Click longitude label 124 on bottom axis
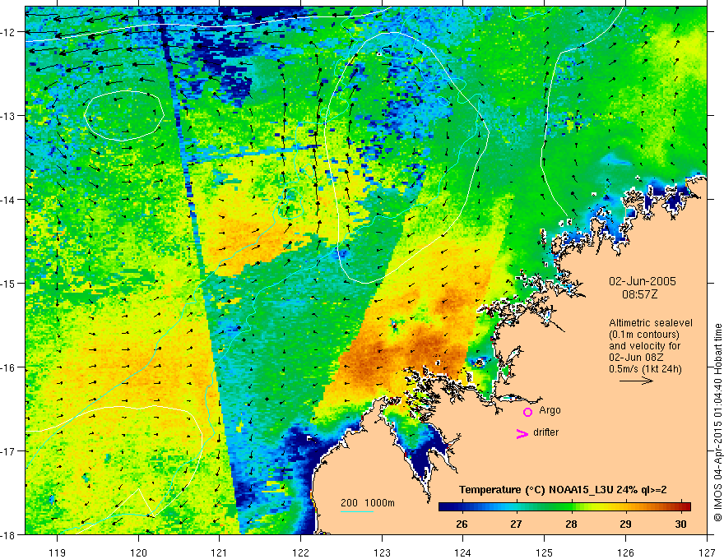The image size is (724, 559). [463, 552]
